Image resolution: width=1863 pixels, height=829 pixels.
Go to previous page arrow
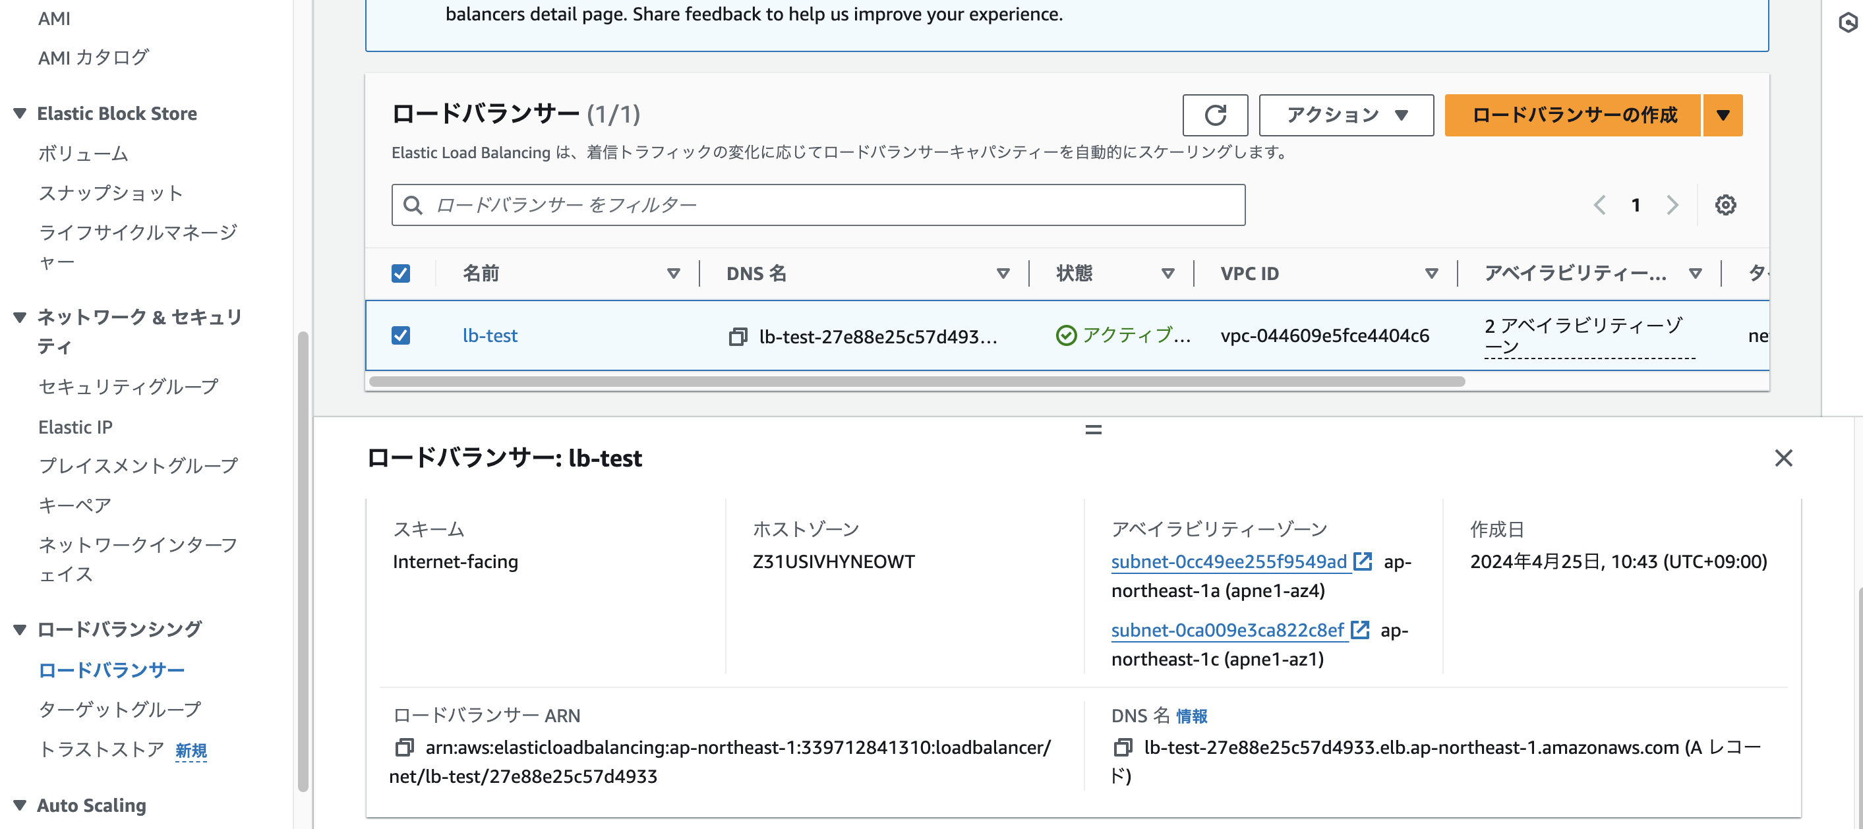(1599, 205)
